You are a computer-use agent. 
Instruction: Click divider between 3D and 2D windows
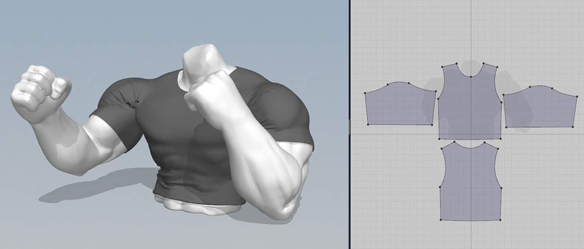point(349,124)
